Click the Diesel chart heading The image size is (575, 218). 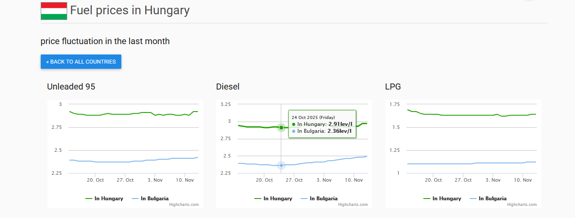tap(228, 87)
